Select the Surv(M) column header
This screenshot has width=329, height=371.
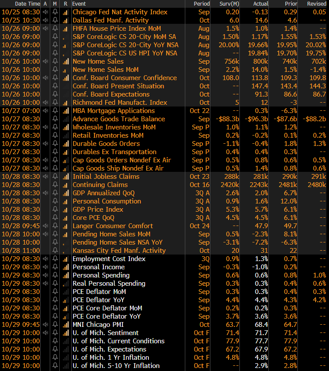click(227, 3)
